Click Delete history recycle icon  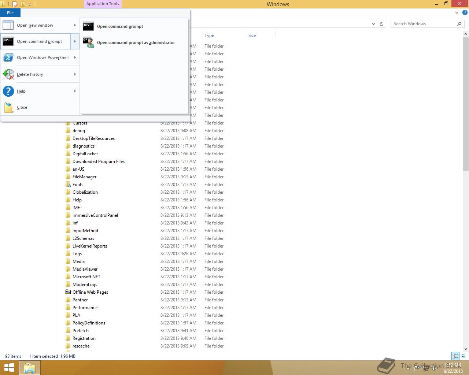tap(8, 74)
